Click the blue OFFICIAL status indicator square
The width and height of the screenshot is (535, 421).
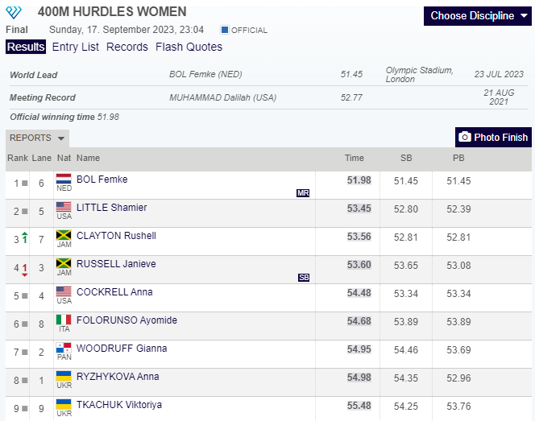tap(225, 30)
